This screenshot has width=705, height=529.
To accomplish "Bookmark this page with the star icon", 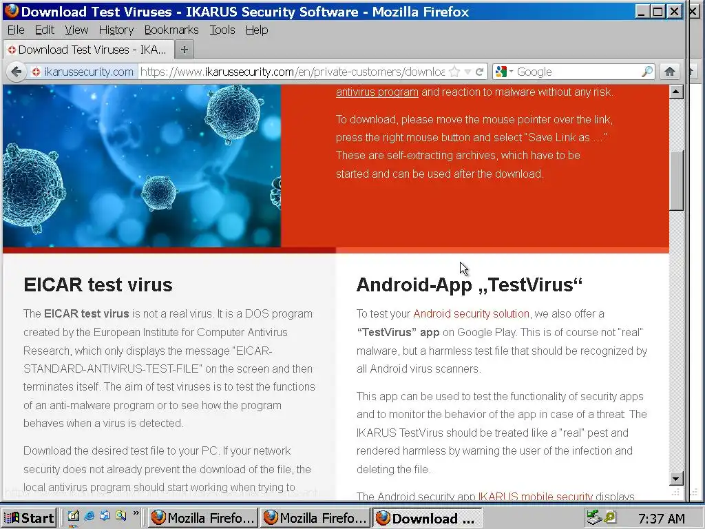I will [454, 72].
